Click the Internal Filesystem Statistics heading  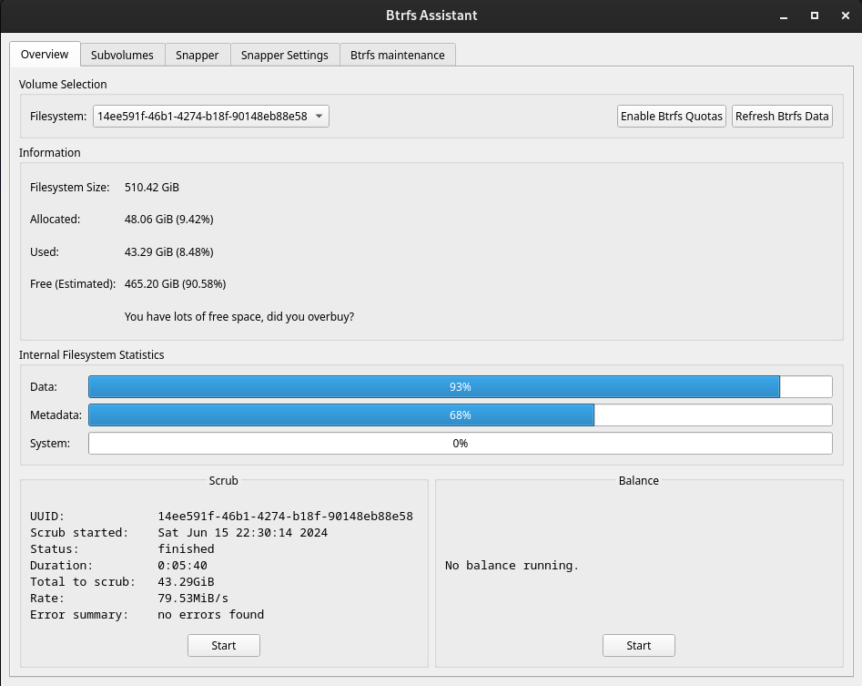(91, 354)
